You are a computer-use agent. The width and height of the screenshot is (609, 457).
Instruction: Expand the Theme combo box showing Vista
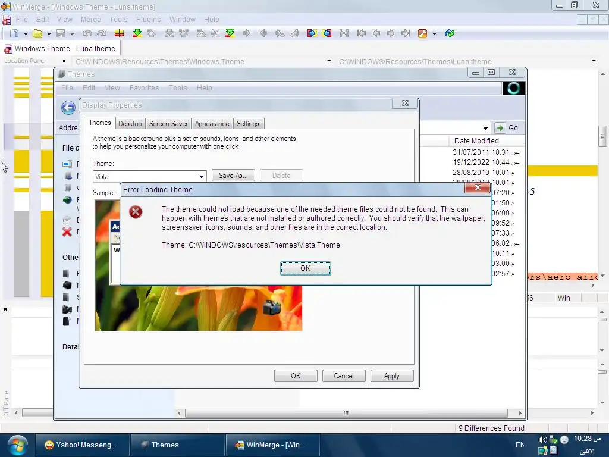201,176
